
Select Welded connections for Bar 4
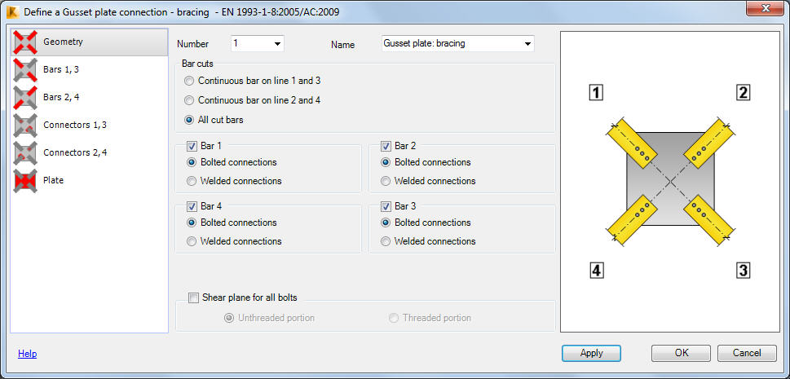coord(191,241)
